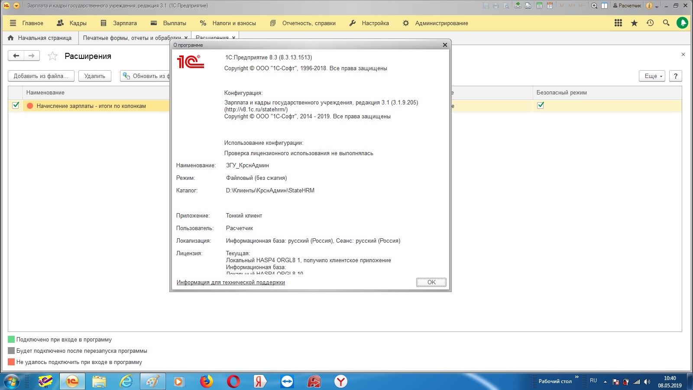
Task: Open Информация для технической поддержки link
Action: point(231,282)
